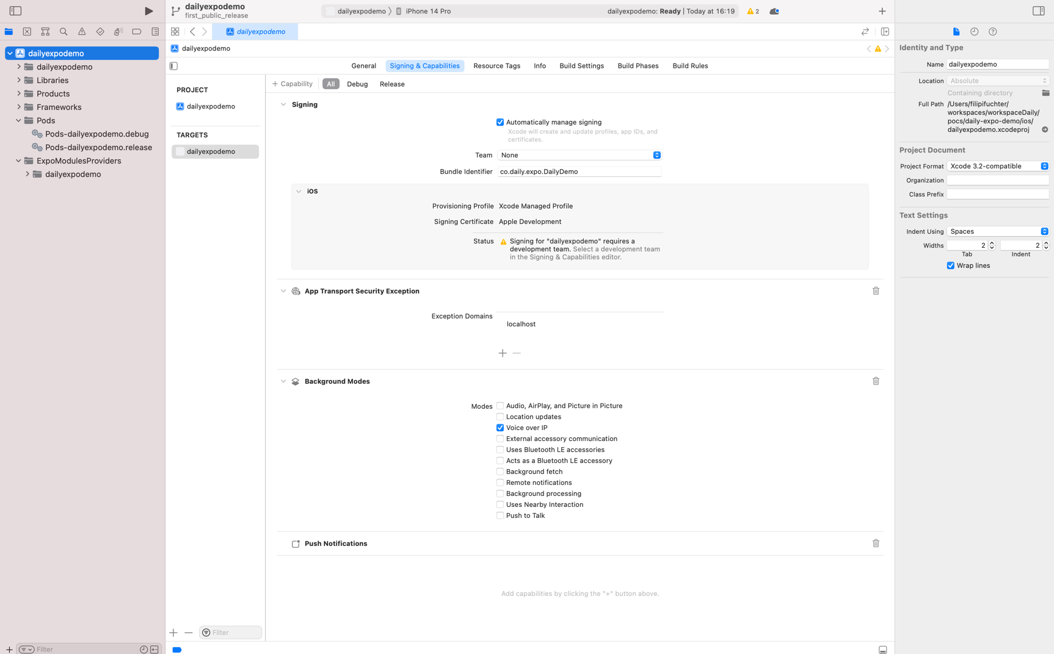This screenshot has width=1054, height=654.
Task: Collapse the Pods folder
Action: pos(19,120)
